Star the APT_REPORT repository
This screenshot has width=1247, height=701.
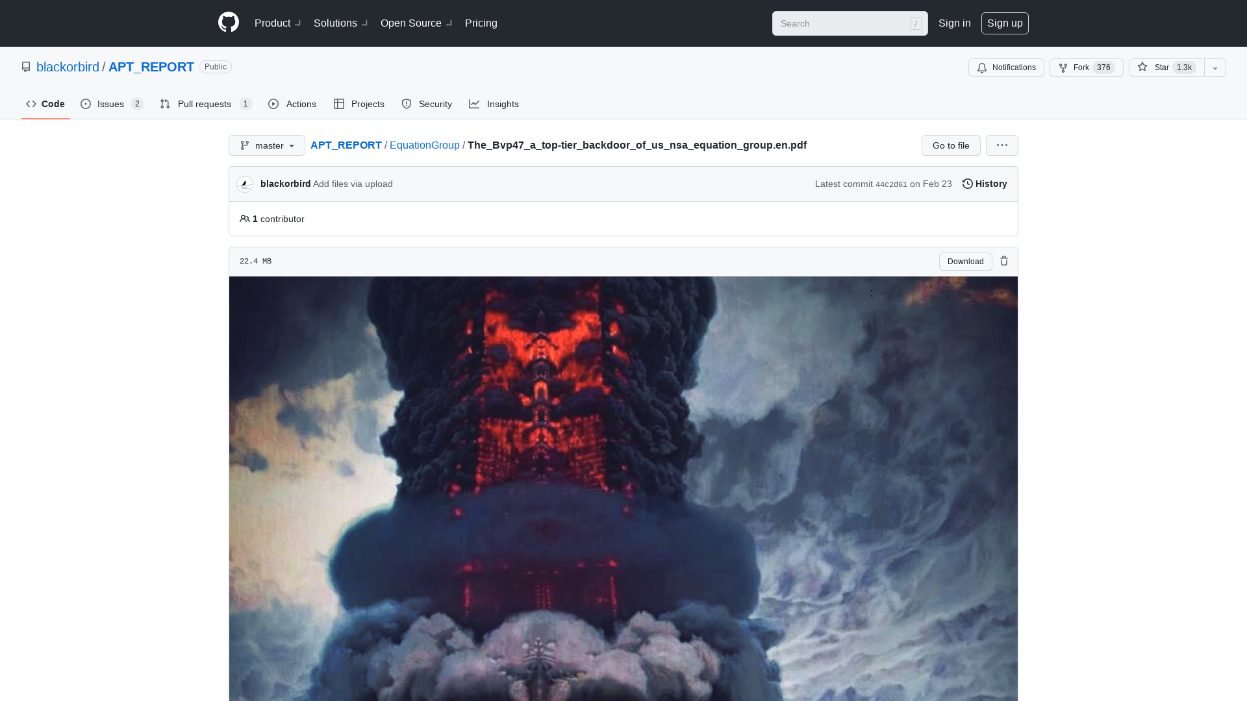[x=1166, y=68]
